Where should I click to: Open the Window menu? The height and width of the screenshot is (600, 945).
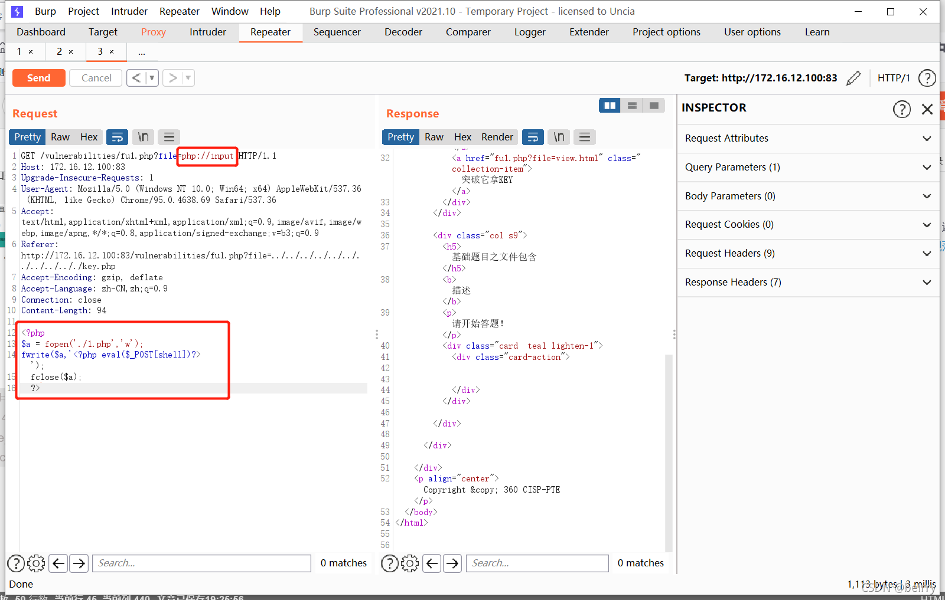pos(230,11)
